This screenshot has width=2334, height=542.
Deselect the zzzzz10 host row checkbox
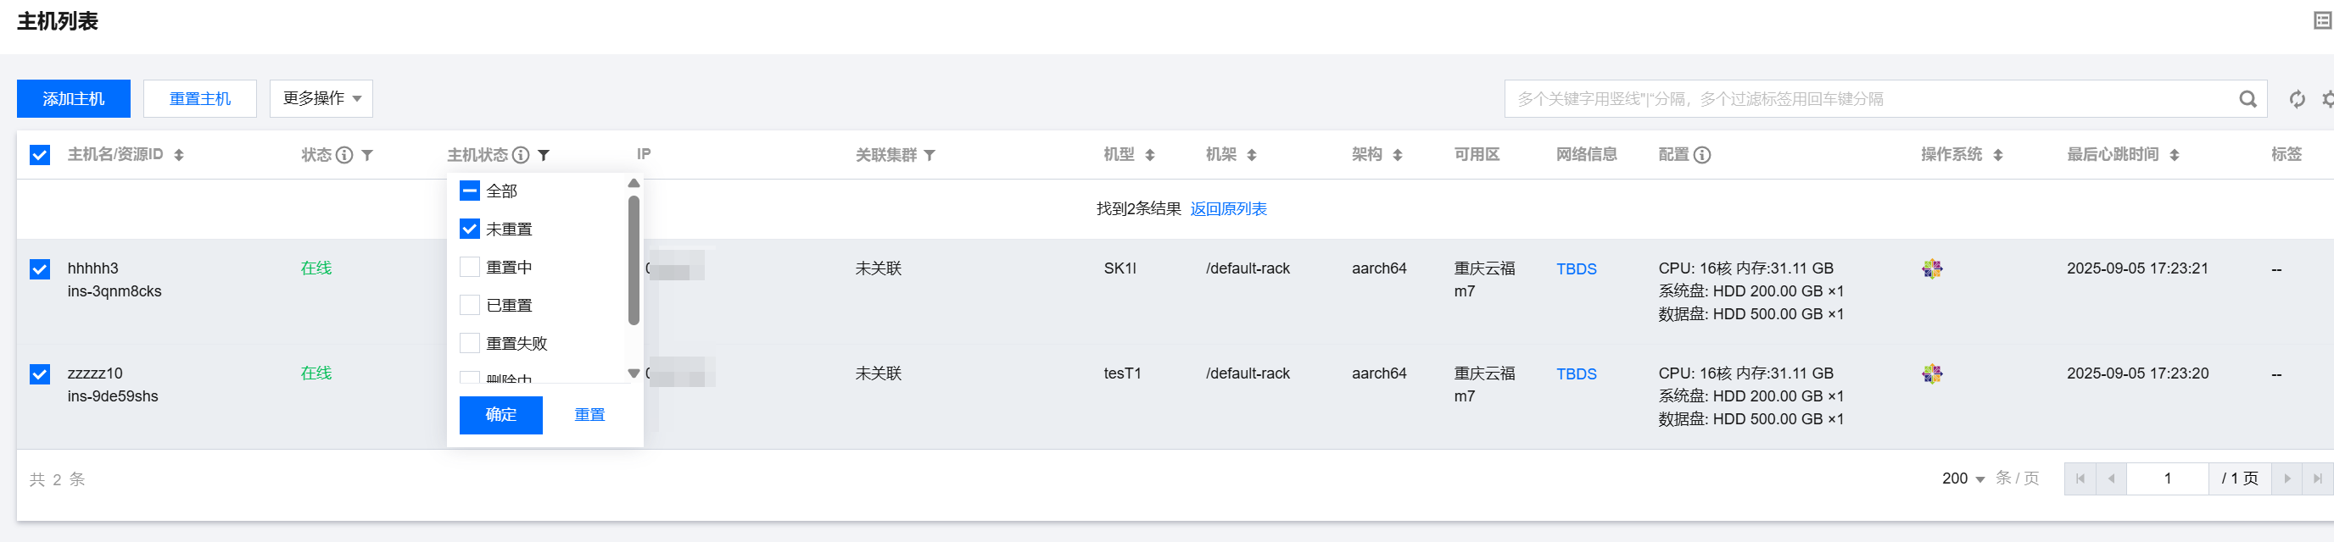(x=40, y=373)
